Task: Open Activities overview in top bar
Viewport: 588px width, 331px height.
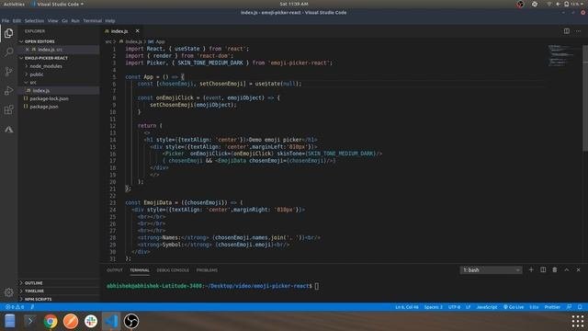Action: [14, 4]
